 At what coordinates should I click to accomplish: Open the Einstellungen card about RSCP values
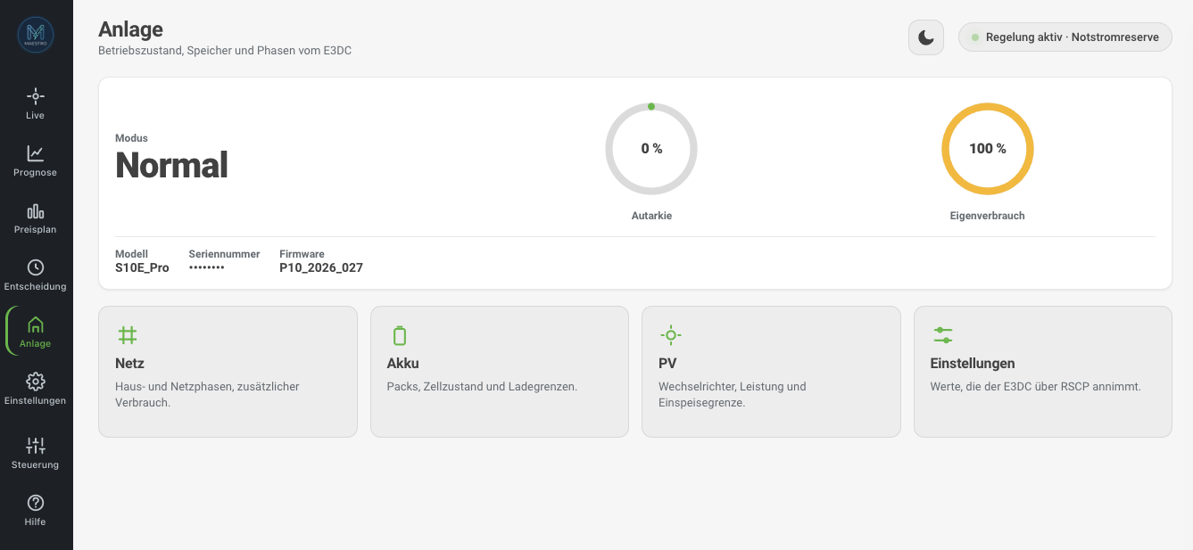(1043, 372)
